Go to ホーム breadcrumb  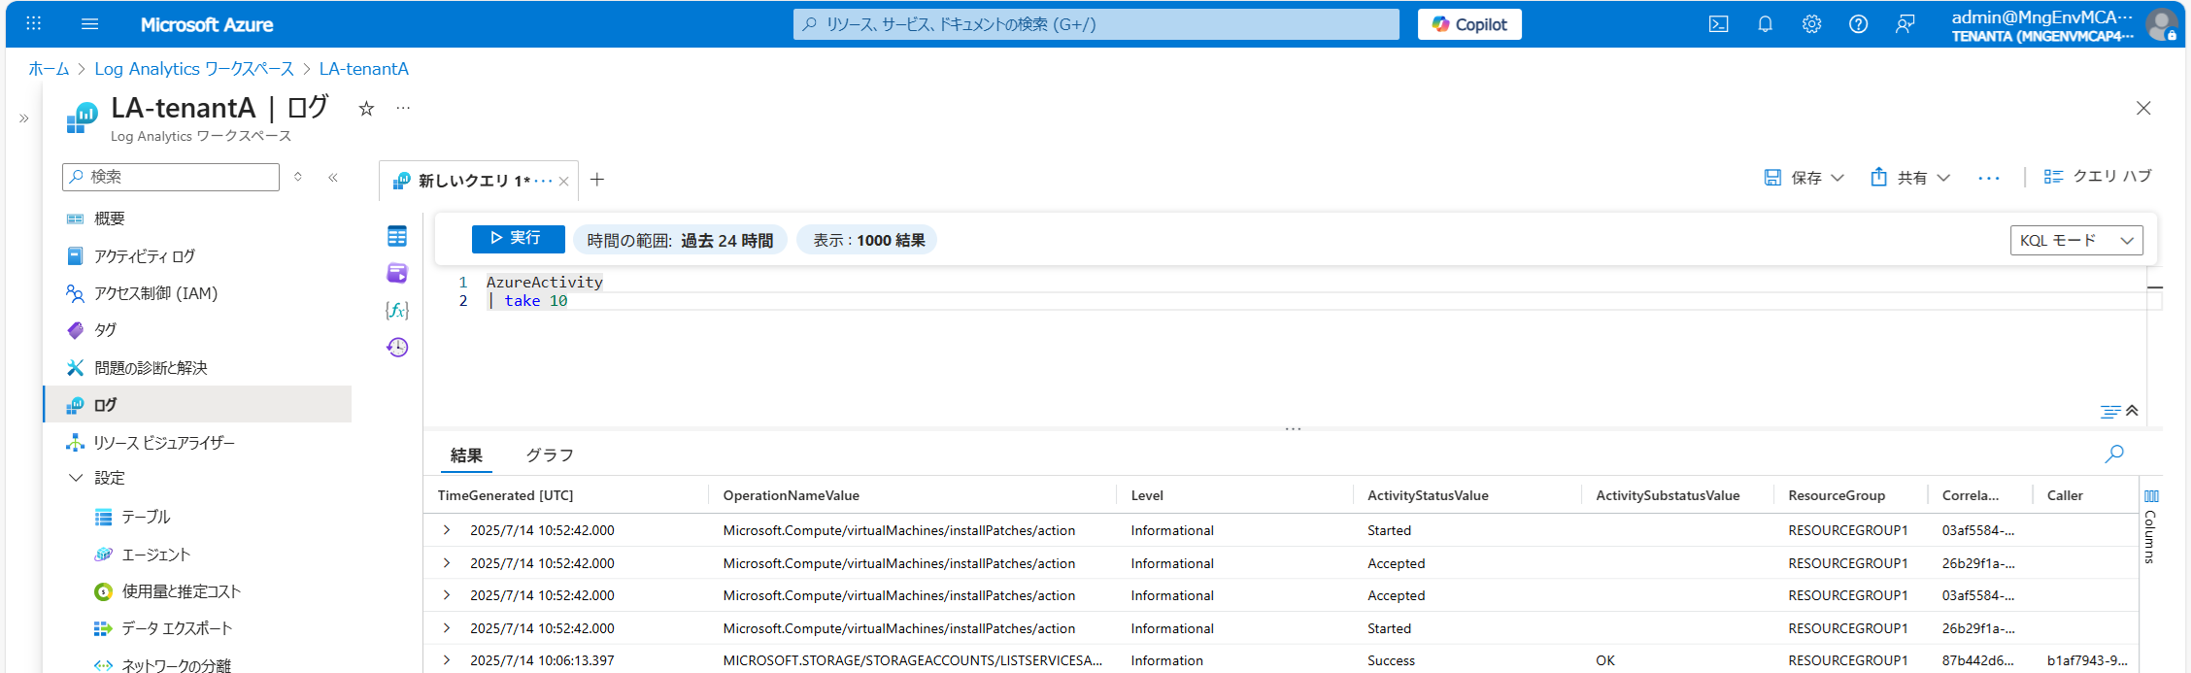point(49,69)
